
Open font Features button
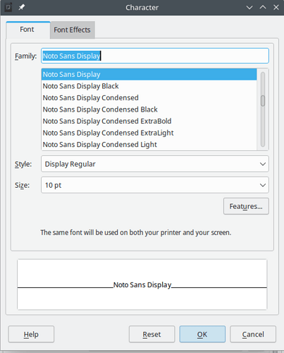point(246,206)
